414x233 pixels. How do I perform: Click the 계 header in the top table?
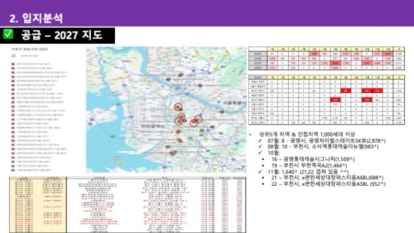(x=399, y=49)
